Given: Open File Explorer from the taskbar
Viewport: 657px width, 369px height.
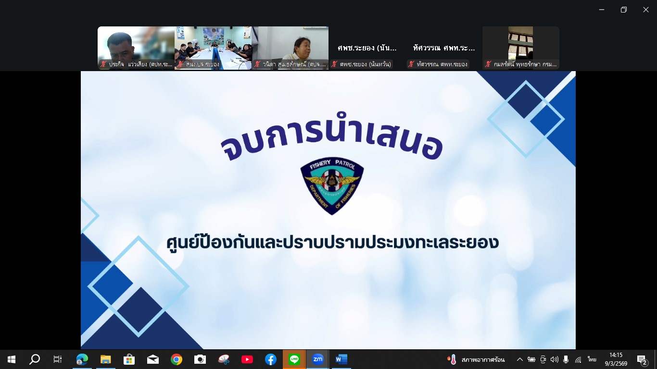Looking at the screenshot, I should point(106,359).
